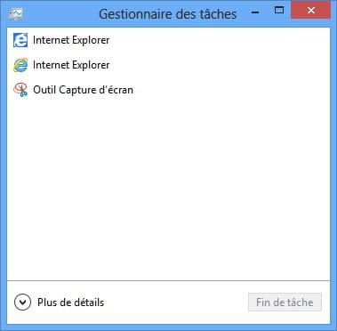Click the blue tile Internet Explorer icon
337x331 pixels.
point(20,40)
